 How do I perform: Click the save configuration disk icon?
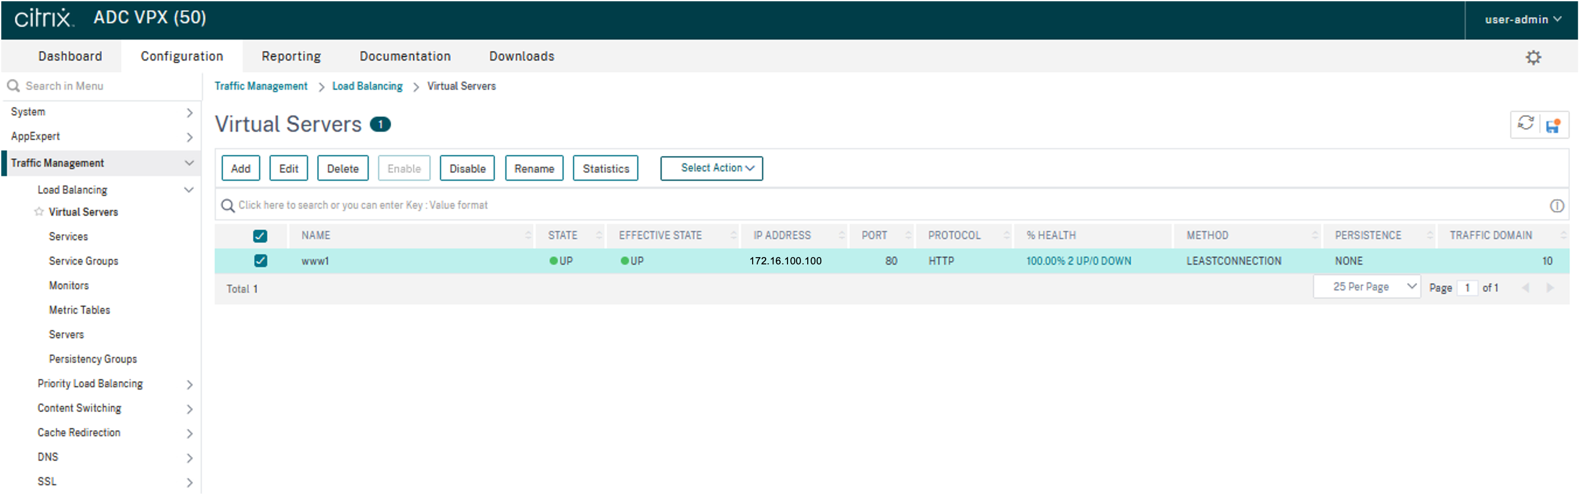click(x=1553, y=126)
